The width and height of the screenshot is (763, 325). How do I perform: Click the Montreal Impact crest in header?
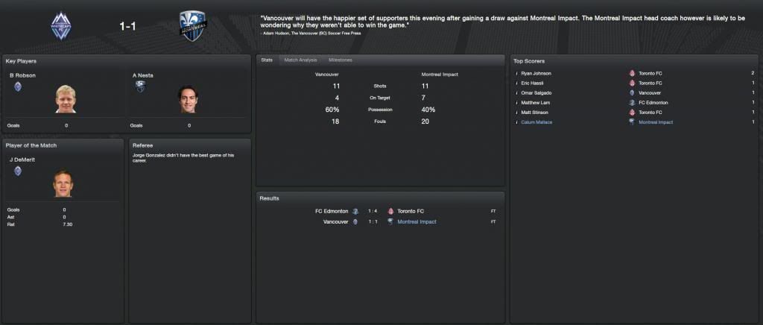tap(192, 25)
